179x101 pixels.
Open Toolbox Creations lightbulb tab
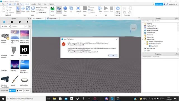tap(27, 22)
